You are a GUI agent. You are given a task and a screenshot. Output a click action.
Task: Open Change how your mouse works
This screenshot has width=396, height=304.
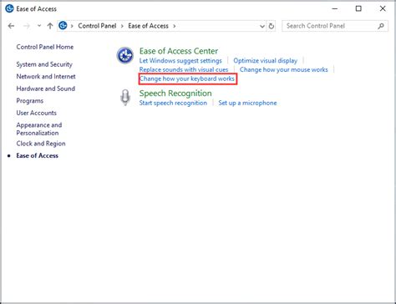(x=284, y=69)
